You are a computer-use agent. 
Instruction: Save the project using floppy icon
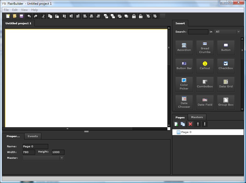[21, 16]
